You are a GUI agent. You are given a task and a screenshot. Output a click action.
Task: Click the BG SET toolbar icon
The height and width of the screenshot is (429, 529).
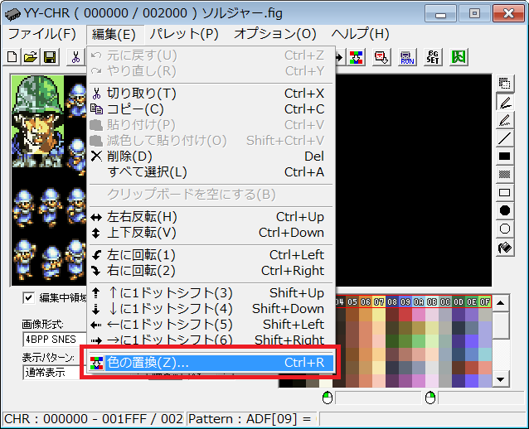433,57
